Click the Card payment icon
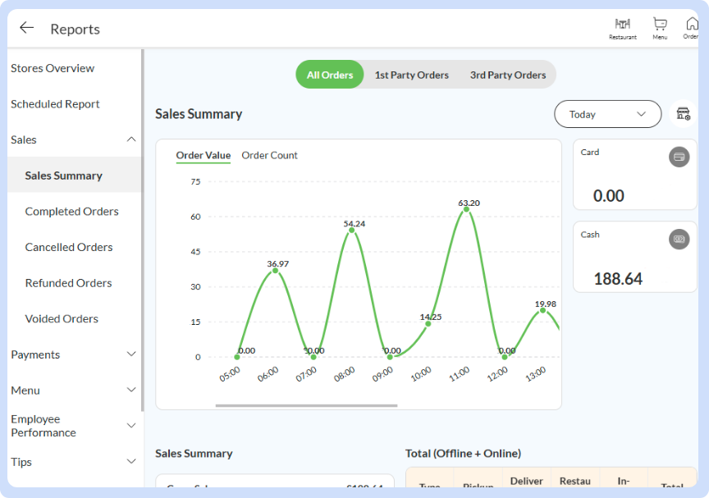Screen dimensions: 709x498 coord(679,157)
